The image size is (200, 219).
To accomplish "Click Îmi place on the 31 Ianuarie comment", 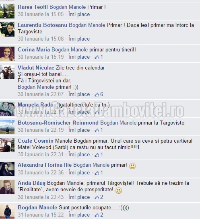I will click(x=79, y=215).
